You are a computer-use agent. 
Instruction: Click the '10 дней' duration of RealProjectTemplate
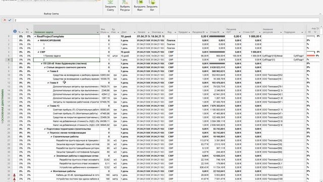126,36
